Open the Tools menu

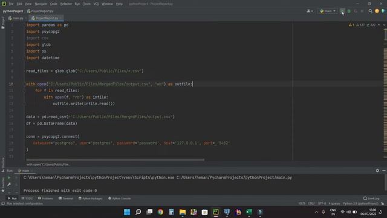click(x=86, y=4)
